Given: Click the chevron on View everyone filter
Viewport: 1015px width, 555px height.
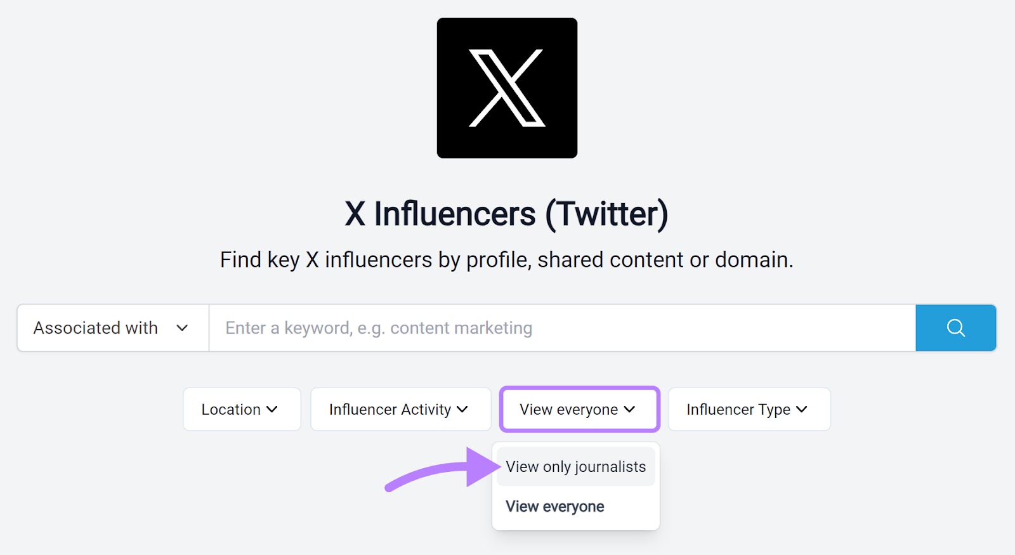Looking at the screenshot, I should 630,409.
